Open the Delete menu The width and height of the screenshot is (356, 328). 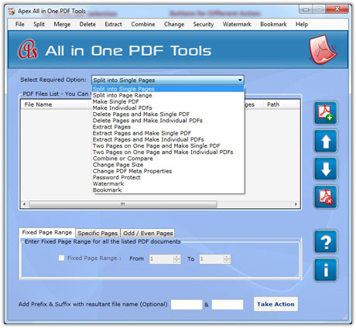tap(87, 24)
